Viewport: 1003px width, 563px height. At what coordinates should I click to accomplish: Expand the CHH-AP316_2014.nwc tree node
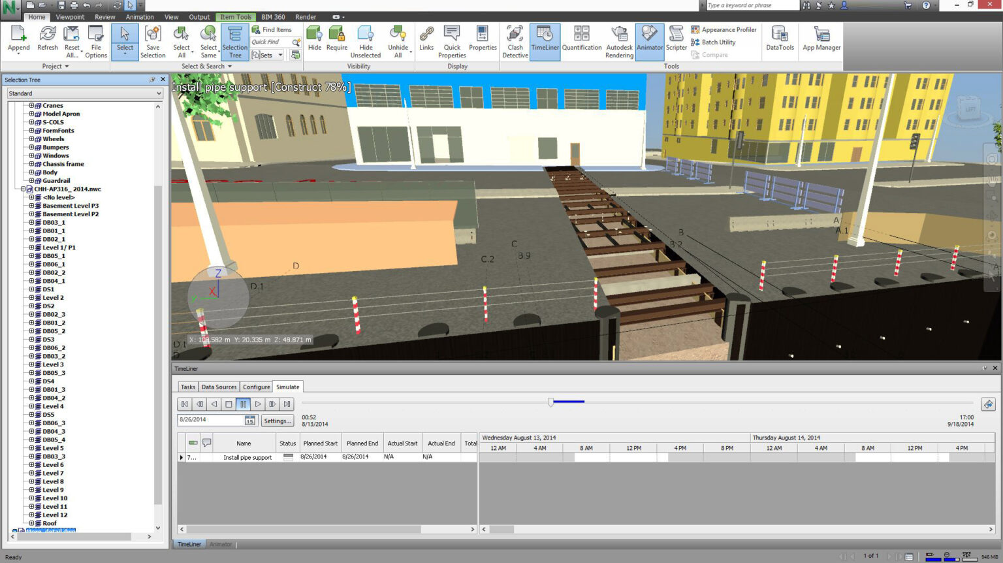click(22, 189)
